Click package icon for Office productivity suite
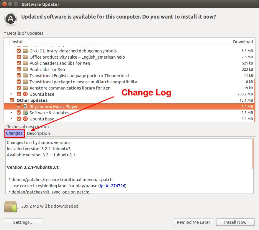 [25, 57]
